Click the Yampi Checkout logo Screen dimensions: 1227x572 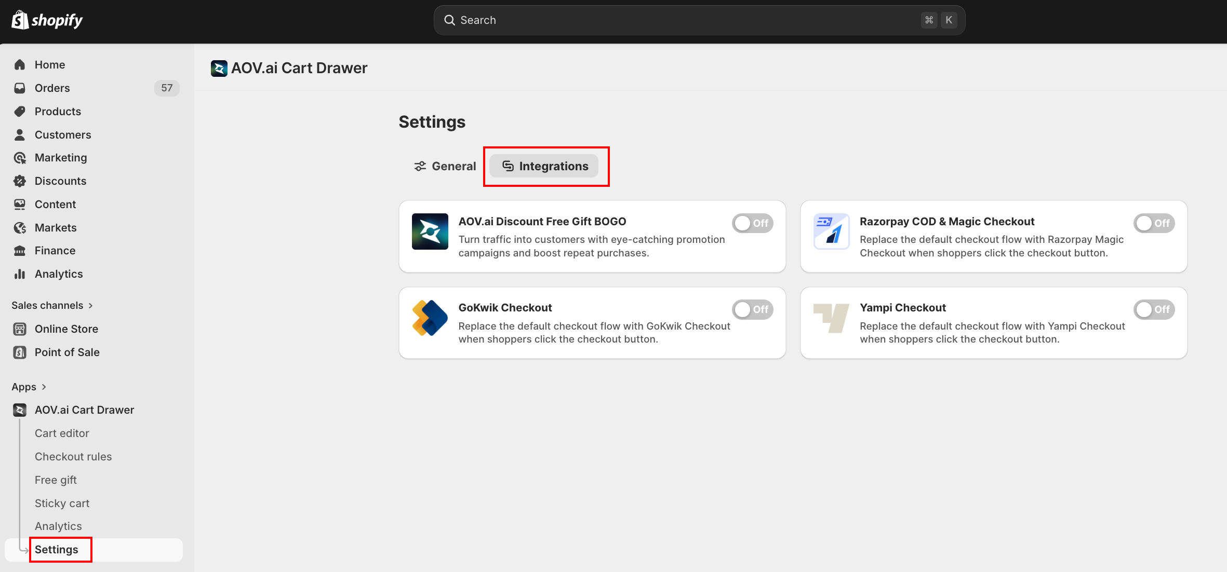831,318
